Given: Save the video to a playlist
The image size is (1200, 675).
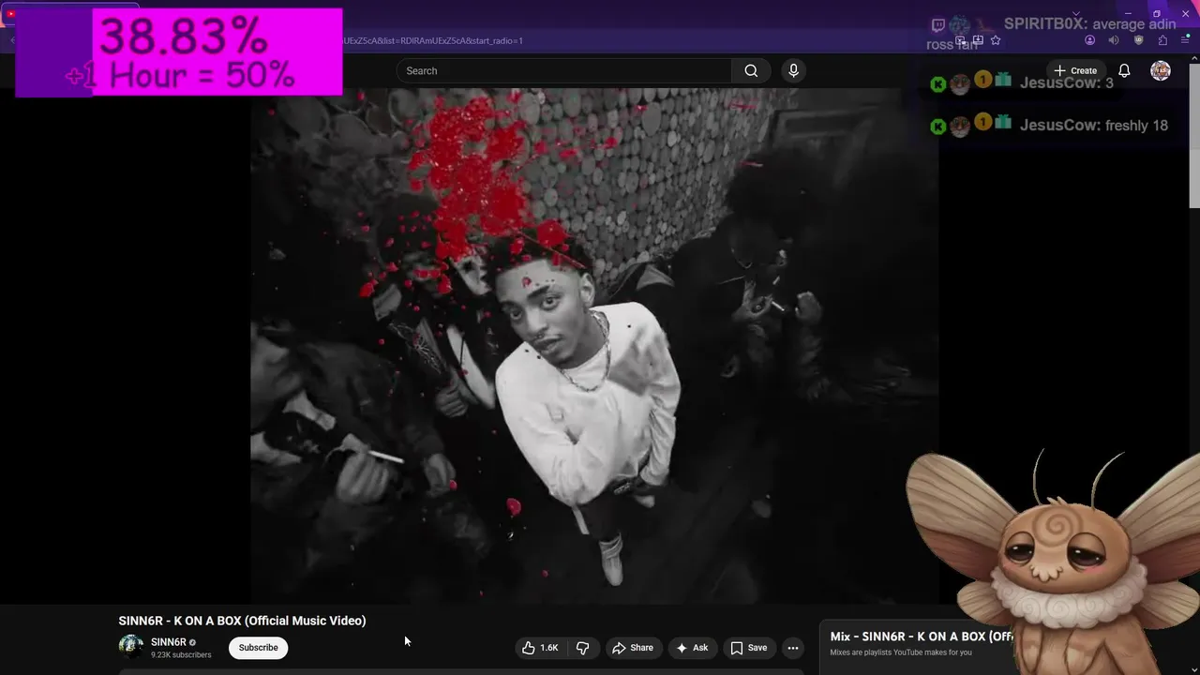Looking at the screenshot, I should click(x=749, y=648).
